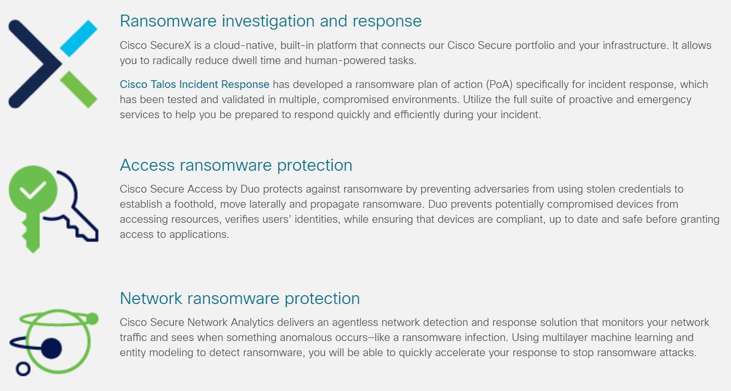Select the Network ransomware protection heading
Image resolution: width=731 pixels, height=391 pixels.
click(x=240, y=298)
